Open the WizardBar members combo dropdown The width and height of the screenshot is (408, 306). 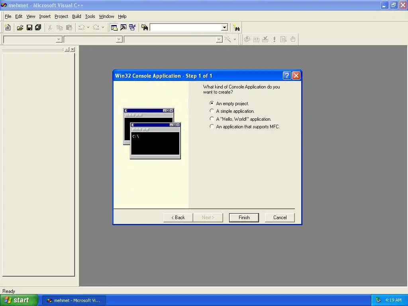tap(219, 39)
